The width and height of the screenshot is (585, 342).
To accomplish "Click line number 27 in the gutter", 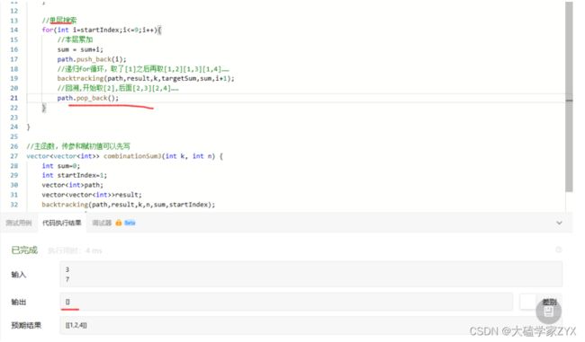I will (13, 156).
